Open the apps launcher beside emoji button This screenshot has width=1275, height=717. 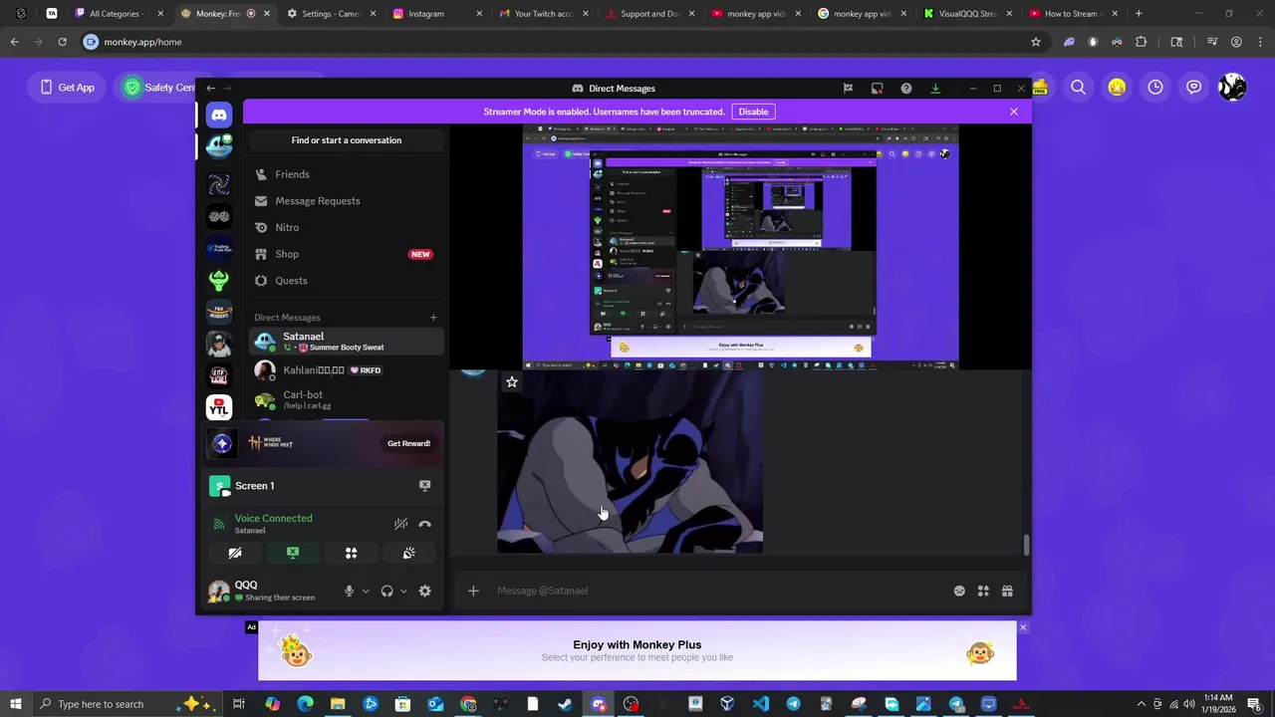point(983,591)
